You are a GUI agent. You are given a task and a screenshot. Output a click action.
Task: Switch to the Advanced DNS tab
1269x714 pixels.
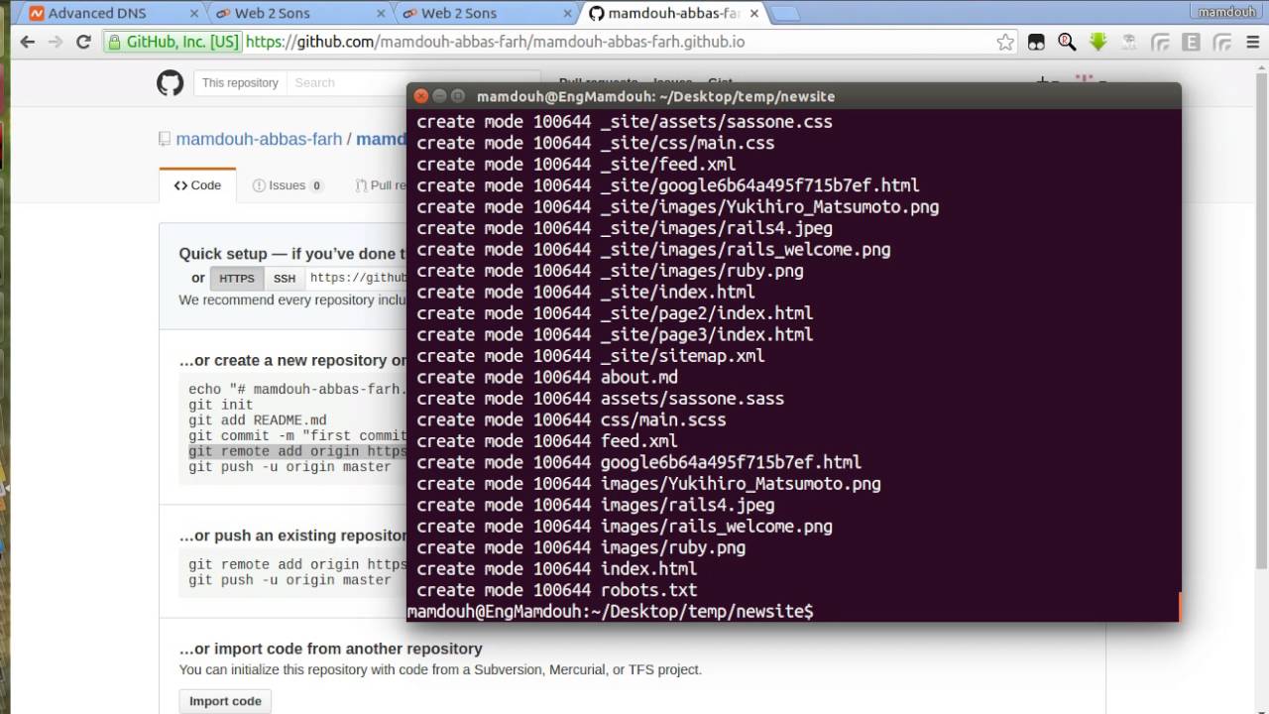click(109, 14)
